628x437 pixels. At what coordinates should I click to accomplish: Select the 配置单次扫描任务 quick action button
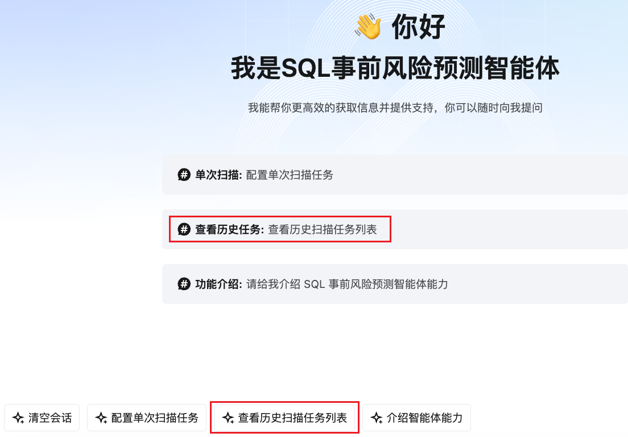coord(147,418)
